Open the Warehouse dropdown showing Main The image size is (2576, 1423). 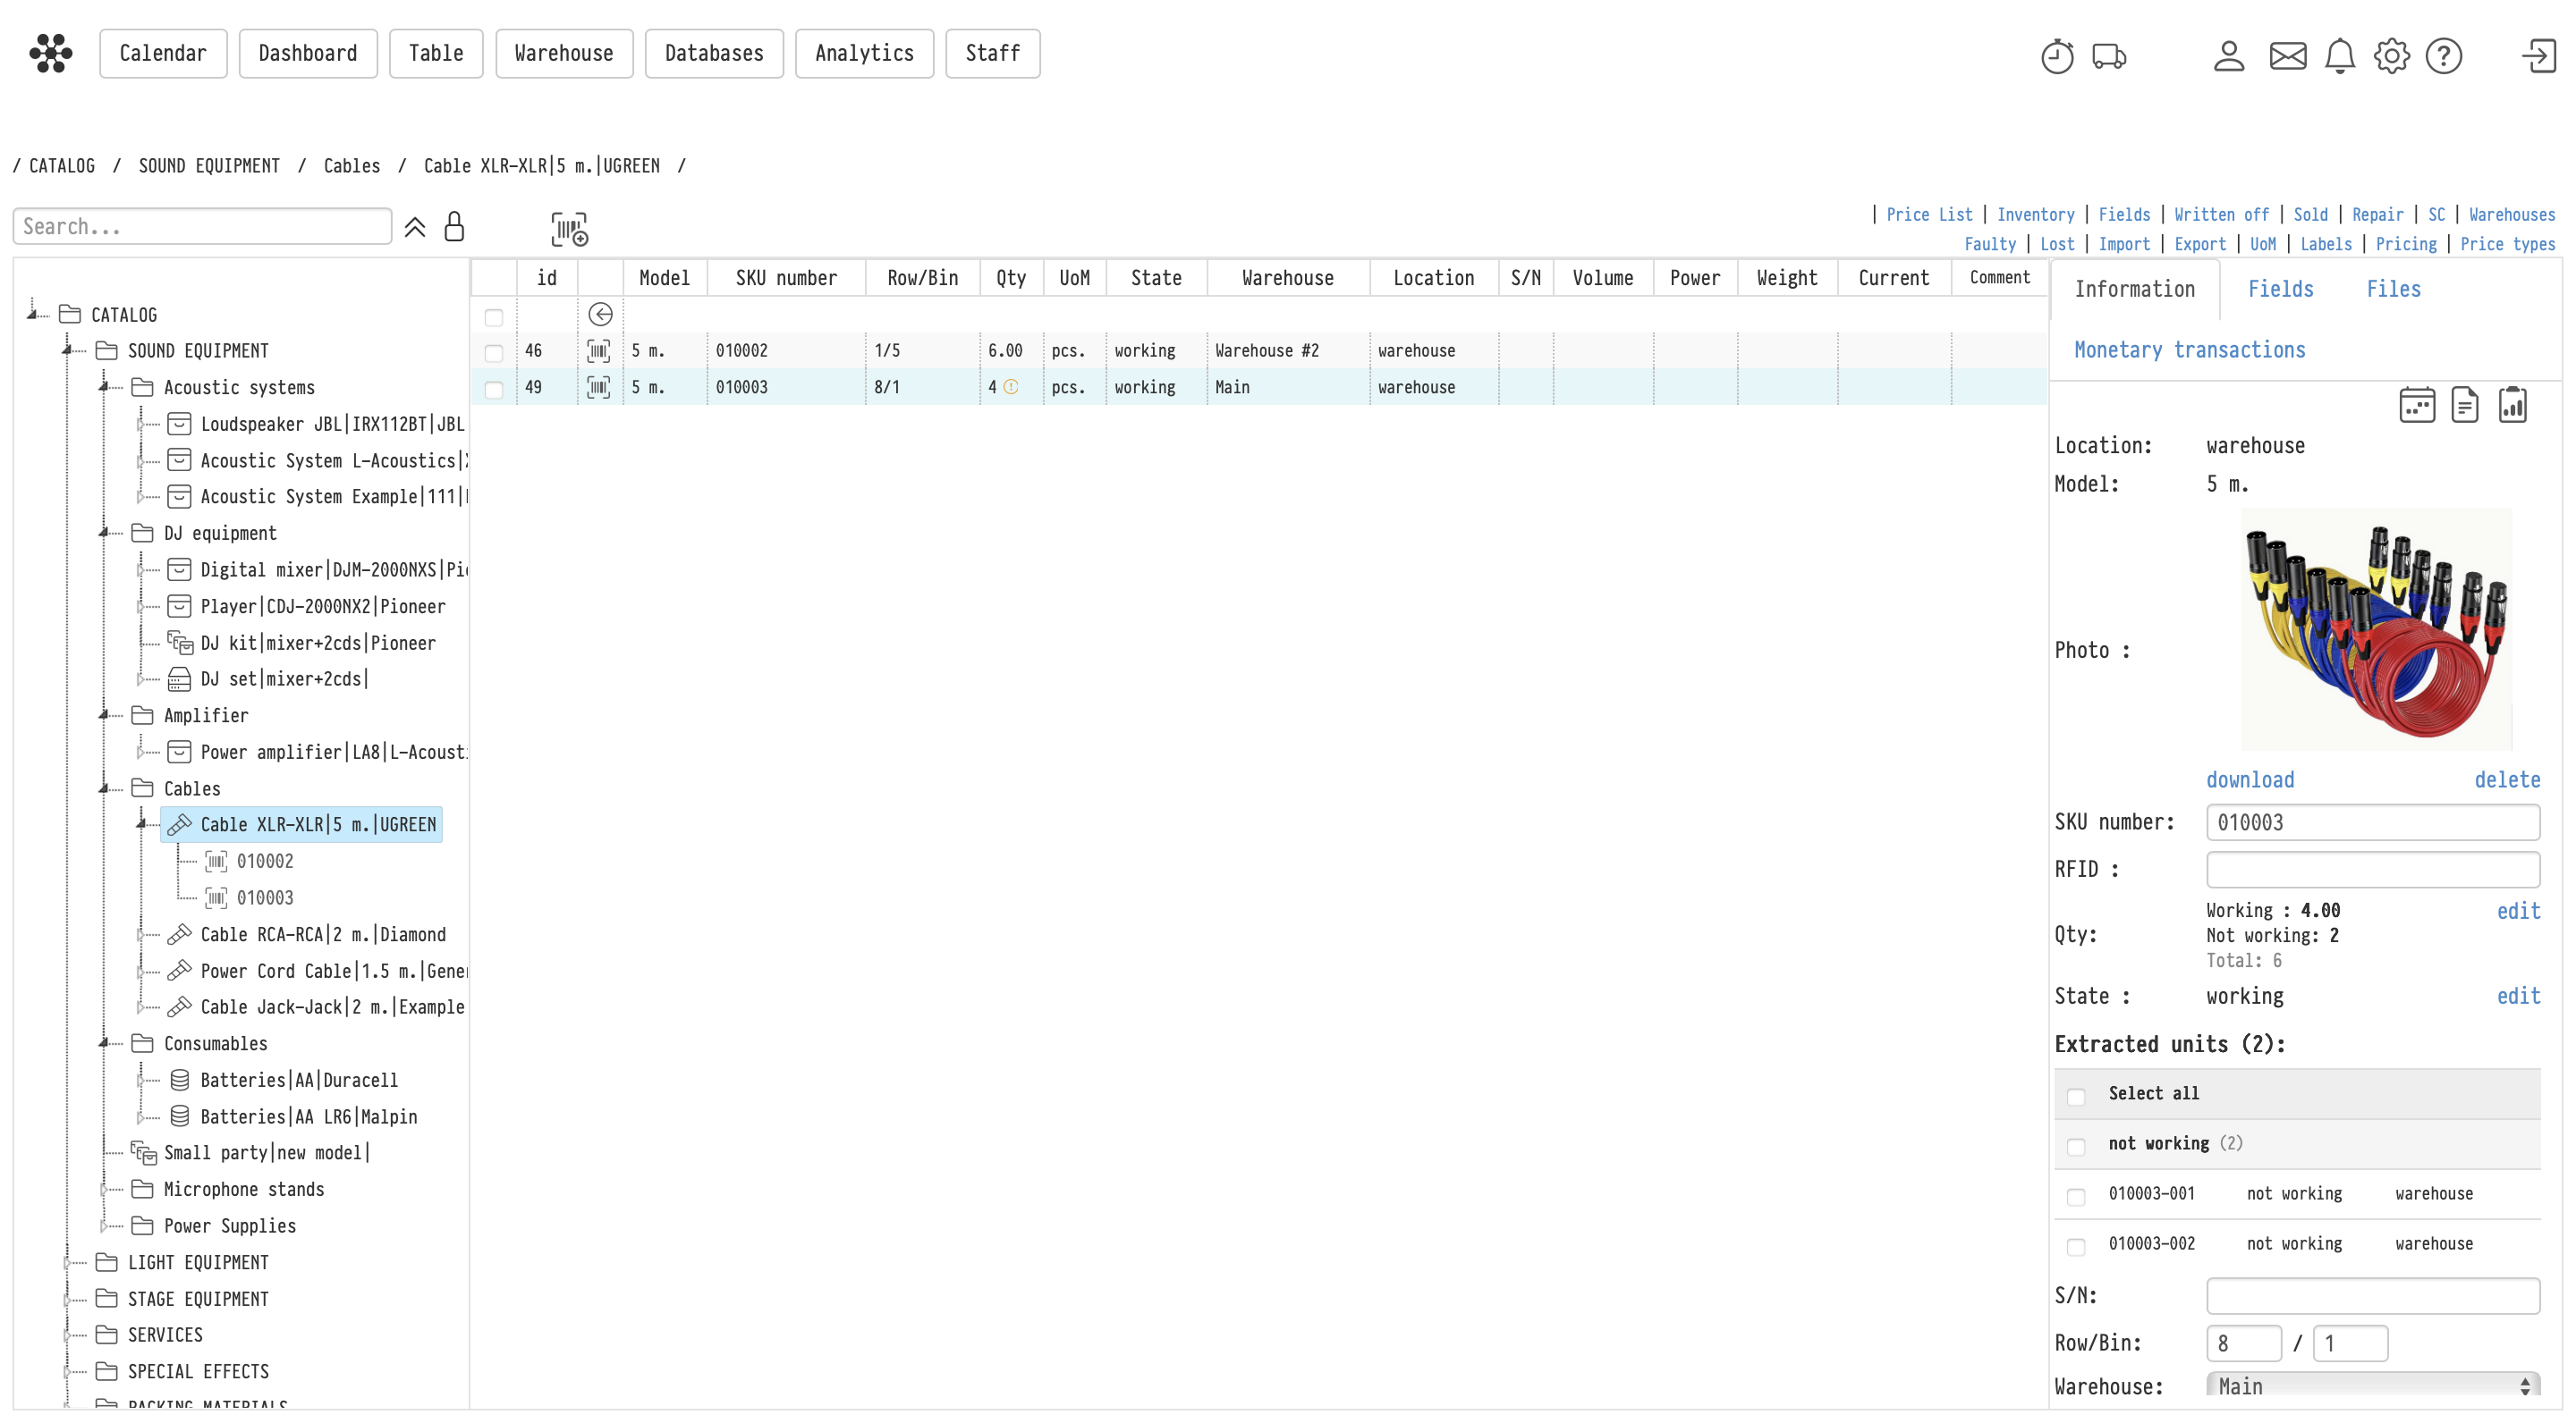(2372, 1386)
